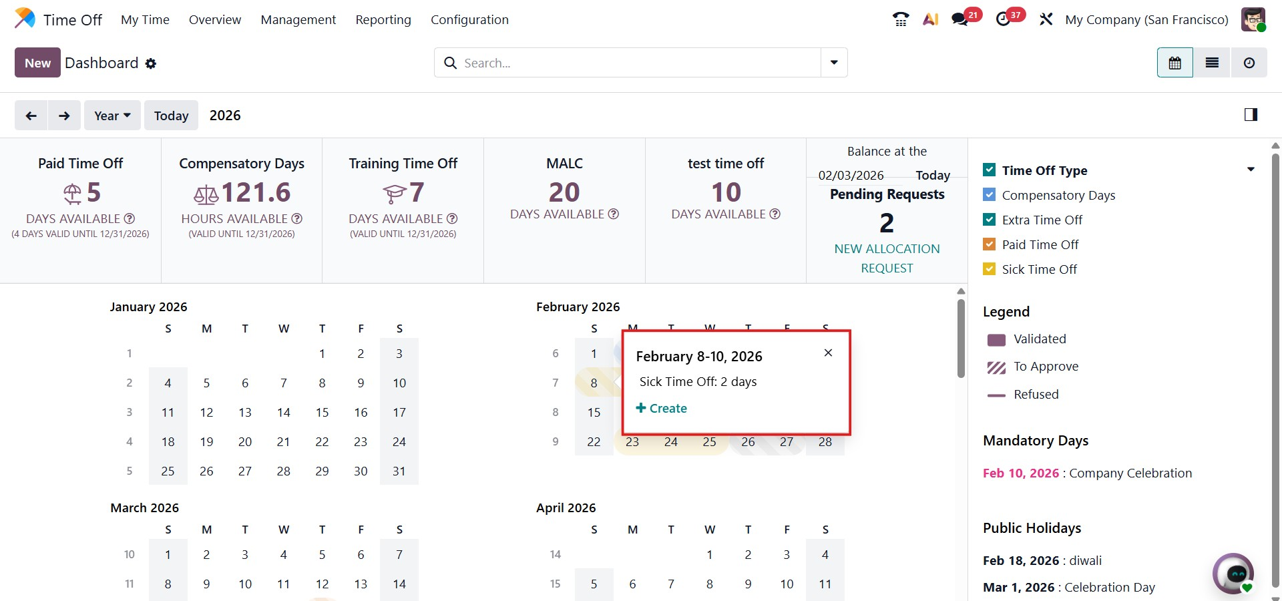
Task: Switch to the list view
Action: click(1212, 63)
